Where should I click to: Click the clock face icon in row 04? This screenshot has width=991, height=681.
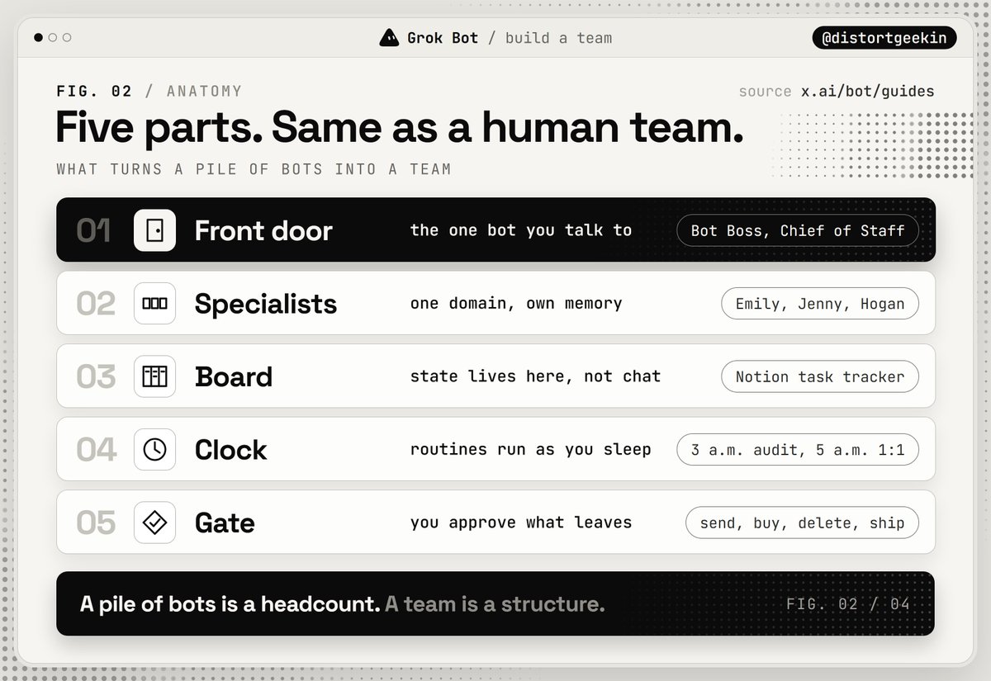[154, 449]
